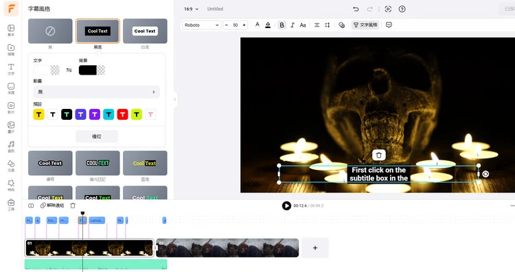The height and width of the screenshot is (272, 515).
Task: Toggle italic formatting
Action: click(293, 25)
